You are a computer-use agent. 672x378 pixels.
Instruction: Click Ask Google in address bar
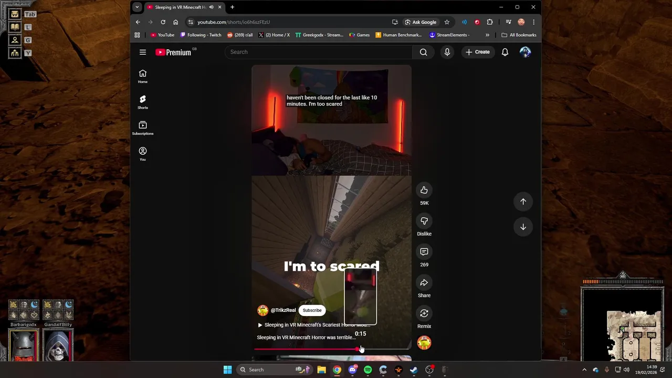pyautogui.click(x=421, y=22)
